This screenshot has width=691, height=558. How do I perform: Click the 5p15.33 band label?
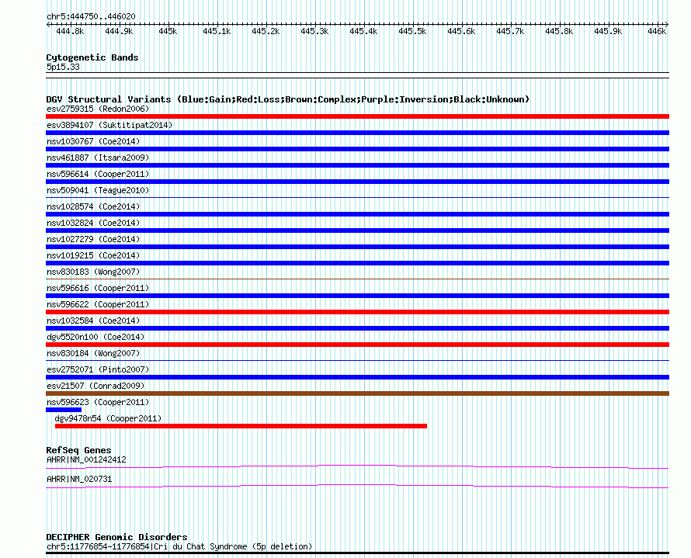point(63,67)
